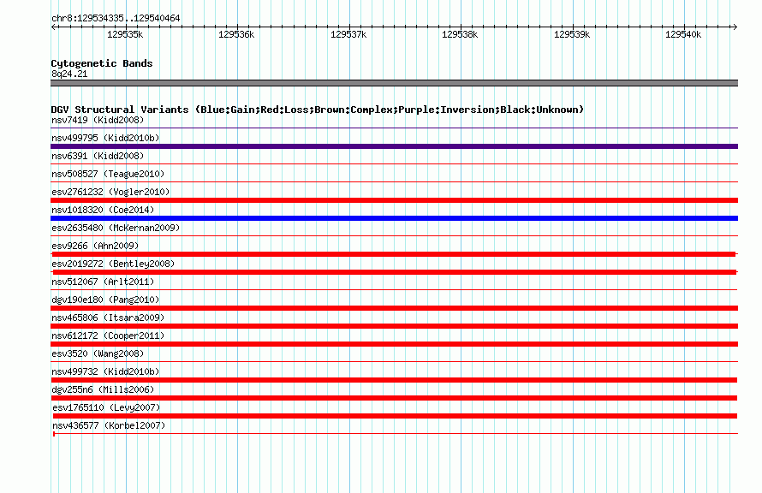Viewport: 762px width, 493px height.
Task: Open variant nsv499795 (Kidd2010b) label
Action: 105,138
